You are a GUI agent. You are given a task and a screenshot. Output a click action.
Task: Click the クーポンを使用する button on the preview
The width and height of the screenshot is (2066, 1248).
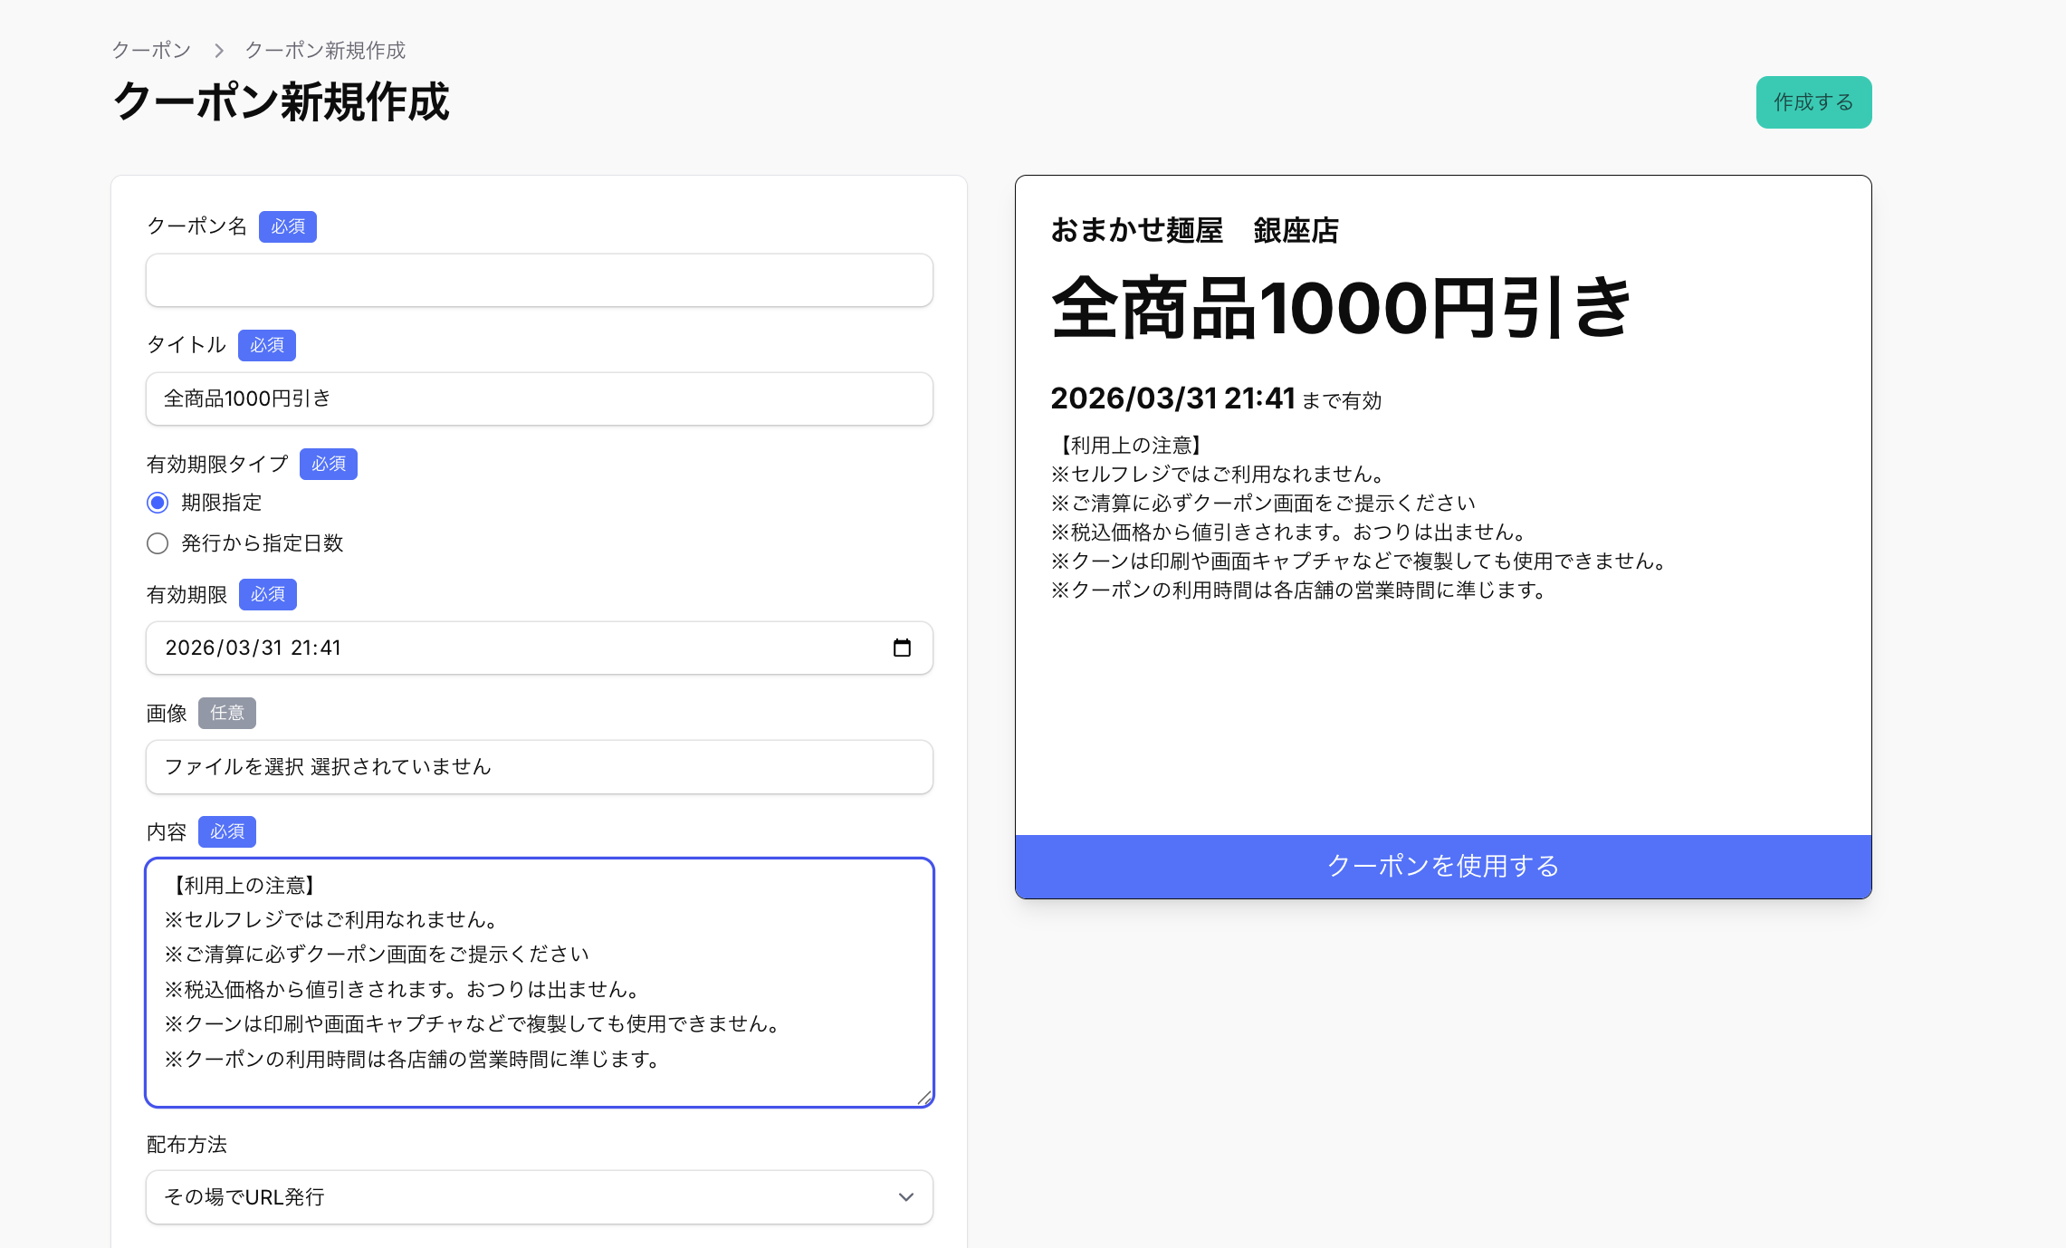pos(1443,866)
